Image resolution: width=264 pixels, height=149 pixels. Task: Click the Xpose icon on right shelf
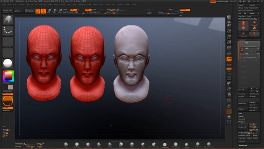[x=229, y=123]
